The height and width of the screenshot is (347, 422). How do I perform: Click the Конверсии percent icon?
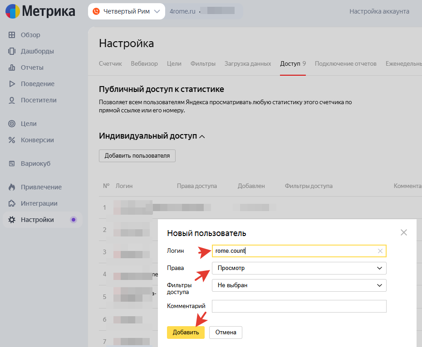[x=12, y=140]
